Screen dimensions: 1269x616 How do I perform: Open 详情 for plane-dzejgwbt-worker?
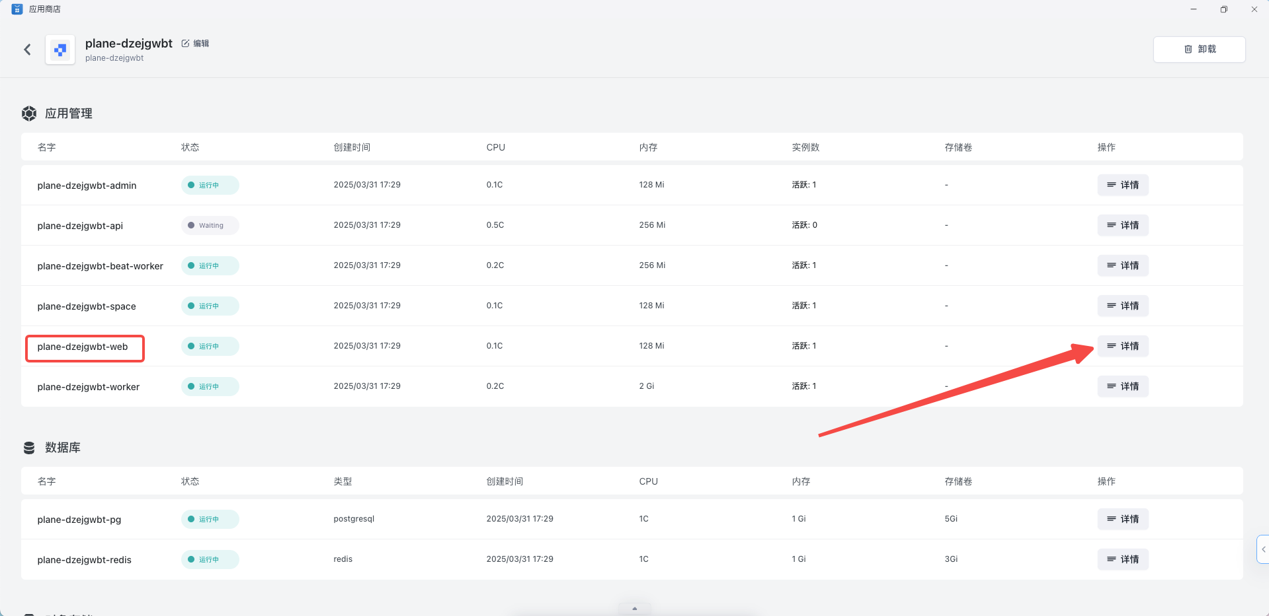click(1123, 386)
